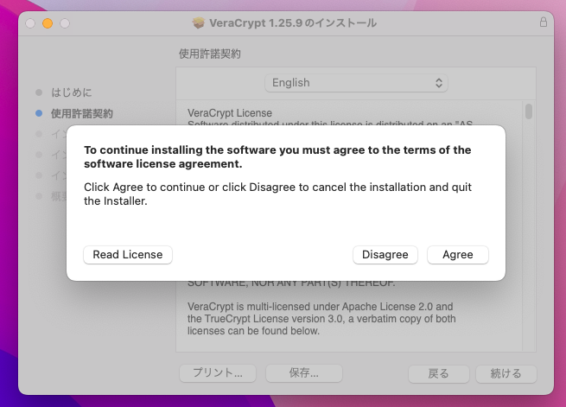
Task: Go back with the 戻る button
Action: tap(439, 373)
